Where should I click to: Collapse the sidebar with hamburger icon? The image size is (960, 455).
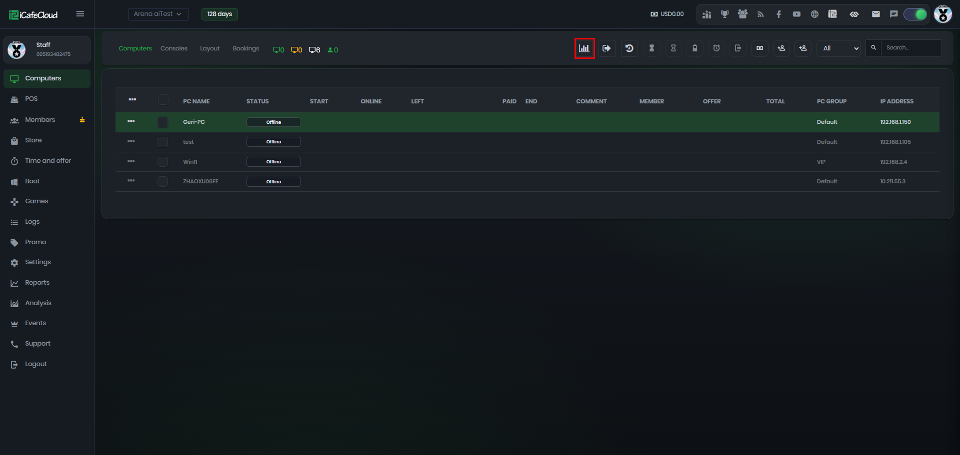tap(80, 14)
